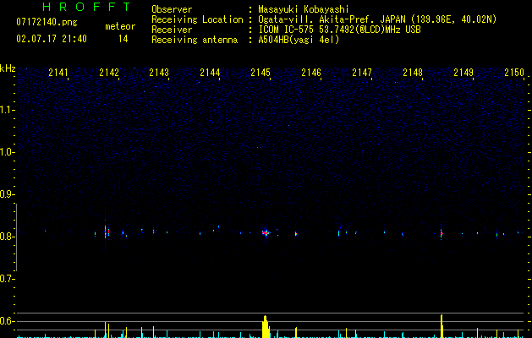Select the filename 07172140.png
The height and width of the screenshot is (338, 532).
point(47,23)
